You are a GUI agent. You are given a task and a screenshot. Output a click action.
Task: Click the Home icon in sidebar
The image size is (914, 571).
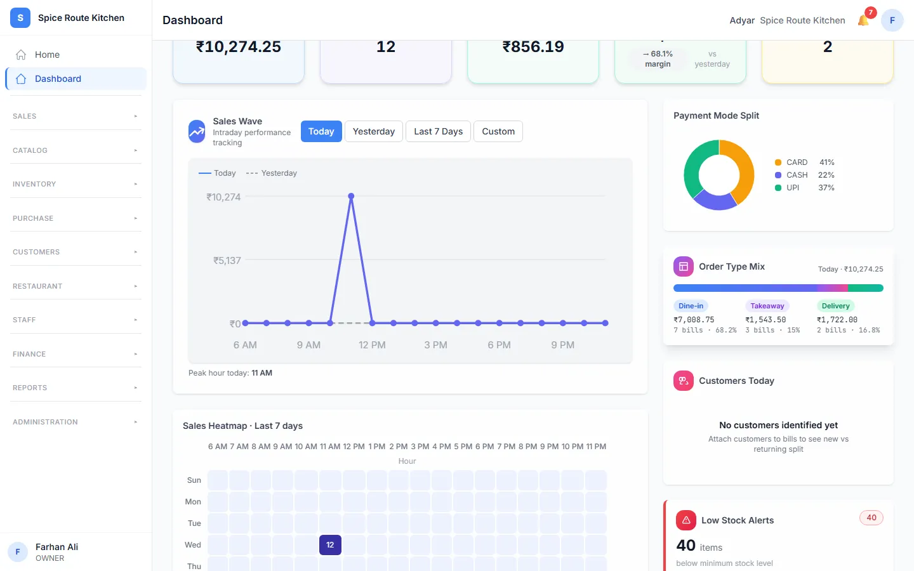(21, 55)
